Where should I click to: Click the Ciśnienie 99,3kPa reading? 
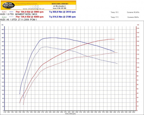[x=133, y=12]
